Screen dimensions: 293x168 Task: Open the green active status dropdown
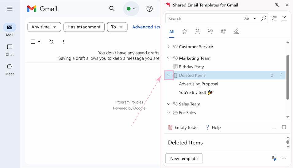(131, 9)
